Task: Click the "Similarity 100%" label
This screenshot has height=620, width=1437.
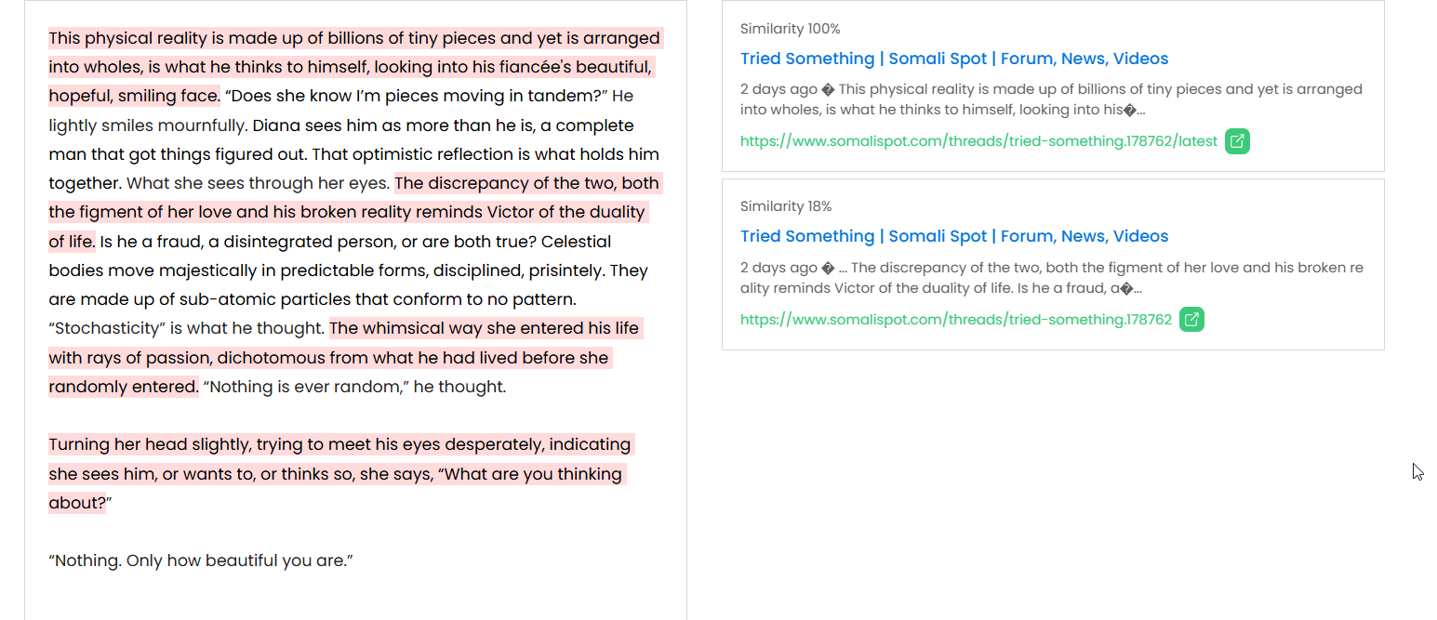Action: pyautogui.click(x=790, y=29)
